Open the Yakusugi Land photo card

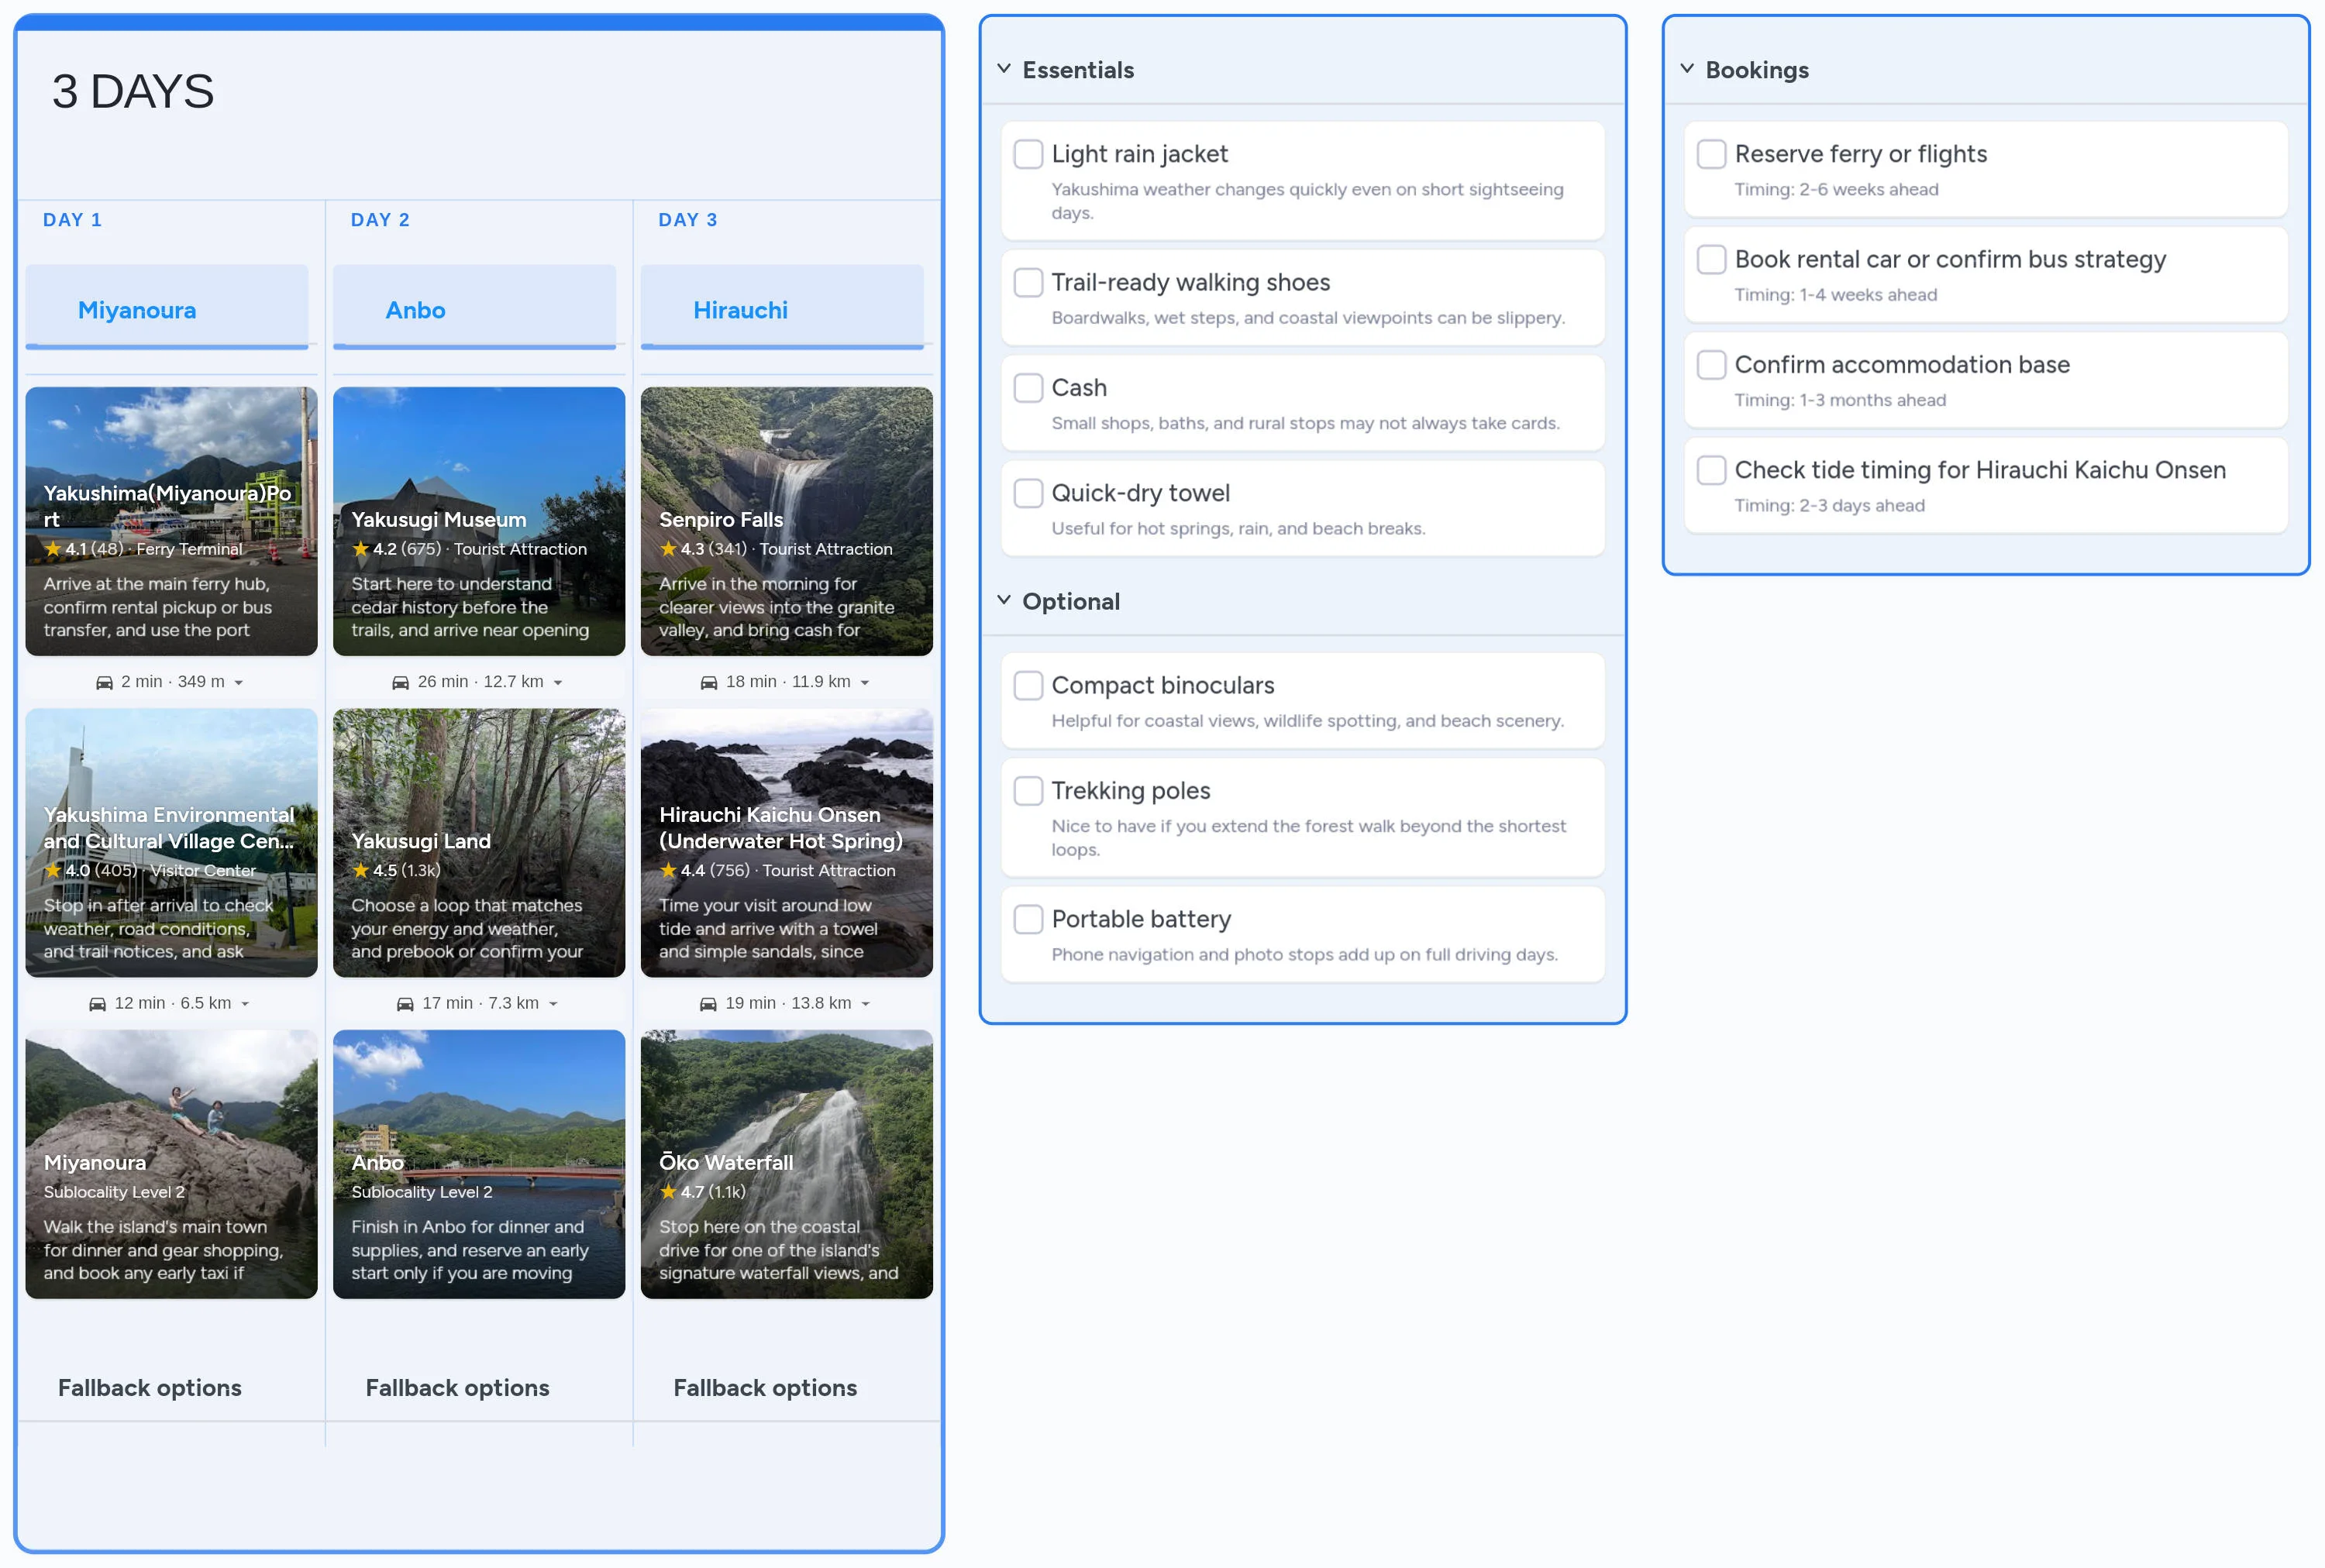point(478,842)
